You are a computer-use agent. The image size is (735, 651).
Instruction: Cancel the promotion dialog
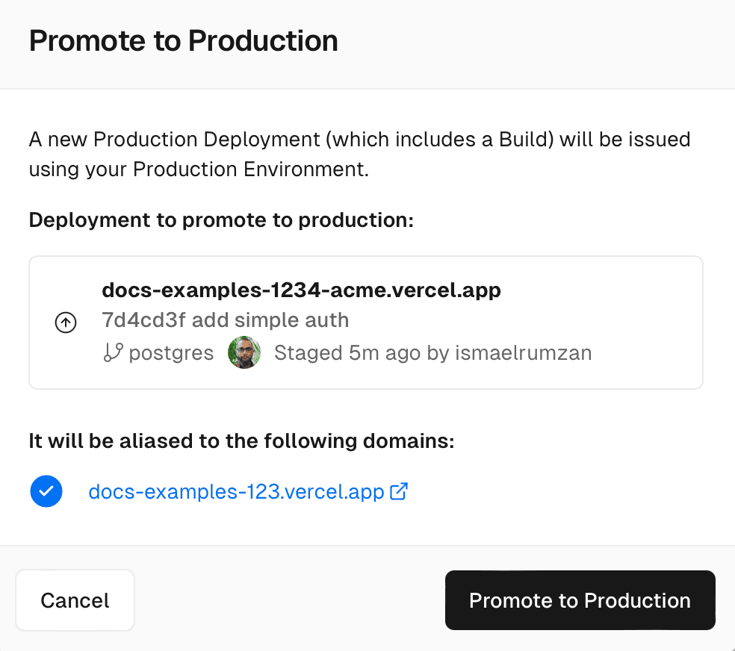click(x=75, y=600)
